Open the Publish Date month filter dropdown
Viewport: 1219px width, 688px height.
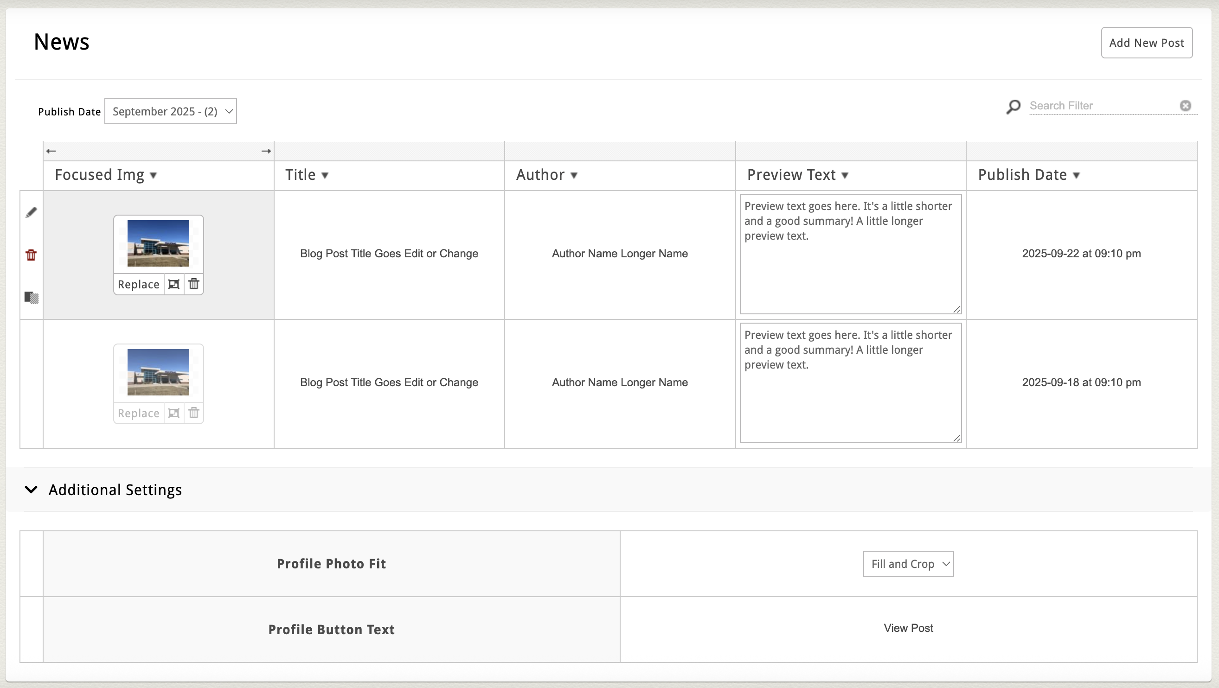click(x=170, y=112)
